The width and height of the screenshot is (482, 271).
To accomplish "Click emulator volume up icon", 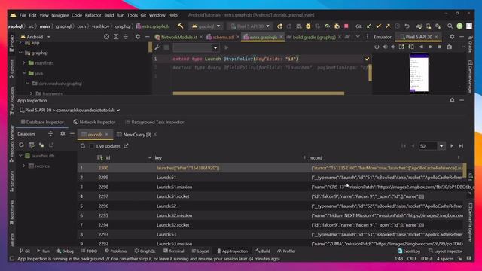I will pos(385,47).
